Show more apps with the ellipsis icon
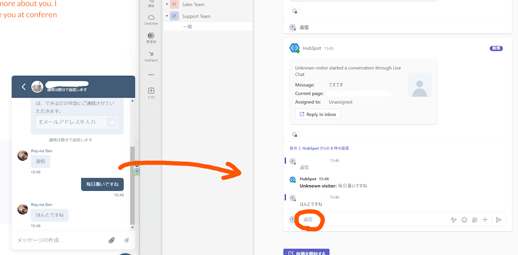Viewport: 518px width, 255px height. click(151, 75)
